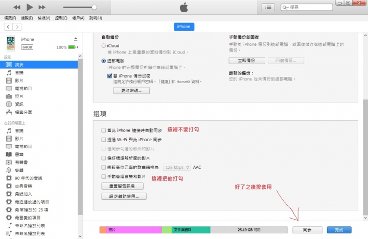
Task: Click the pink 照片 storage bar segment
Action: tap(134, 230)
